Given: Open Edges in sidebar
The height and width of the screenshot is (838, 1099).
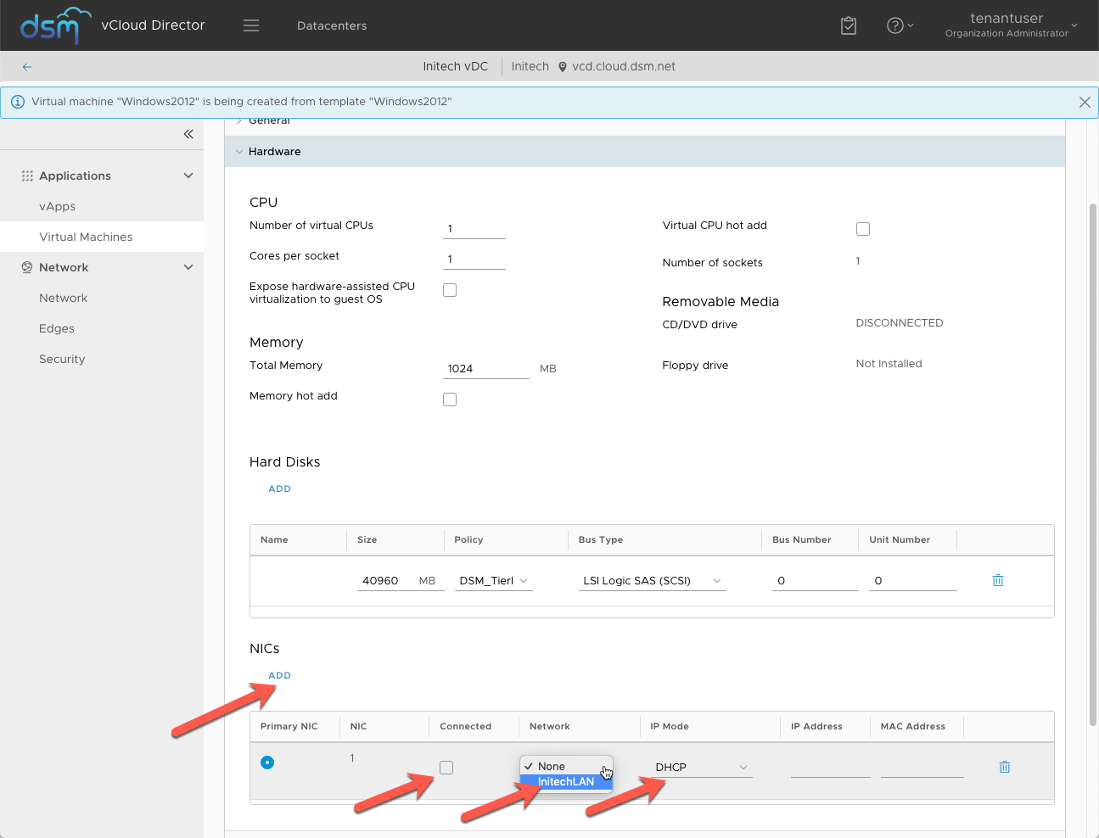Looking at the screenshot, I should click(57, 328).
